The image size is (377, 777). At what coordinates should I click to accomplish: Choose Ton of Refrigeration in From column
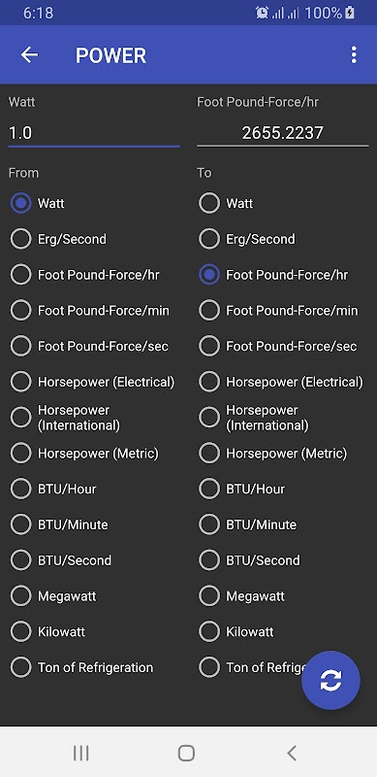(81, 667)
